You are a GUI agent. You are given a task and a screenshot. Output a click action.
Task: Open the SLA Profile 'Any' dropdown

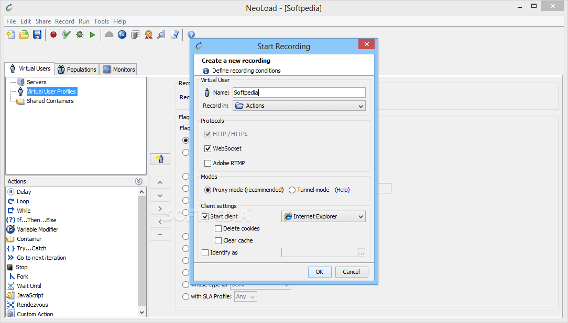pyautogui.click(x=245, y=297)
